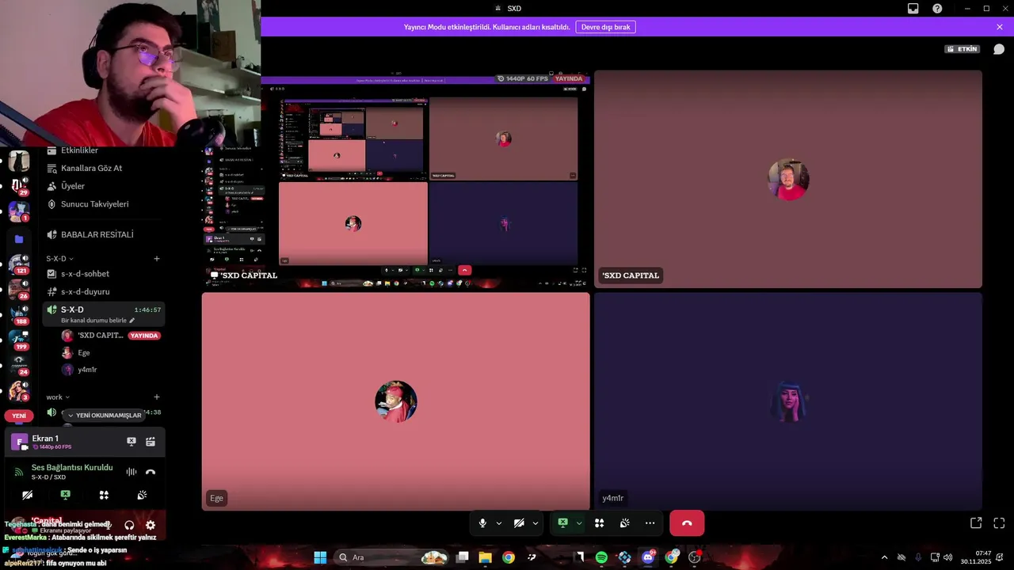Show chat panel icon at top right

click(x=999, y=49)
